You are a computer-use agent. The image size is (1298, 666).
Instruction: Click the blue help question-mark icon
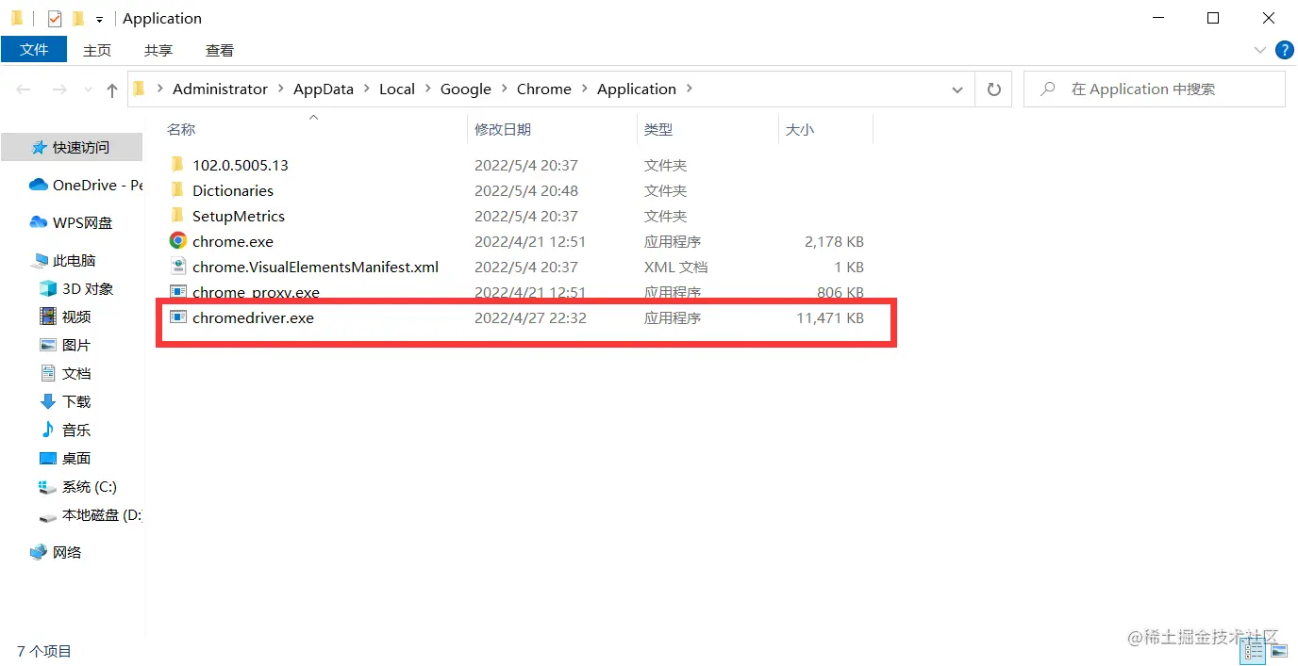point(1284,50)
